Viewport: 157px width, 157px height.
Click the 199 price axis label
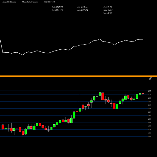(150, 122)
